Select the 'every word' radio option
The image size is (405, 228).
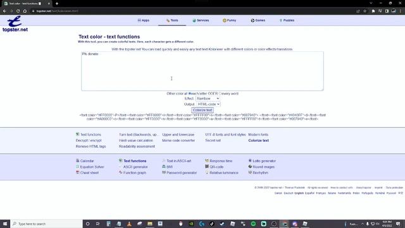click(x=220, y=94)
